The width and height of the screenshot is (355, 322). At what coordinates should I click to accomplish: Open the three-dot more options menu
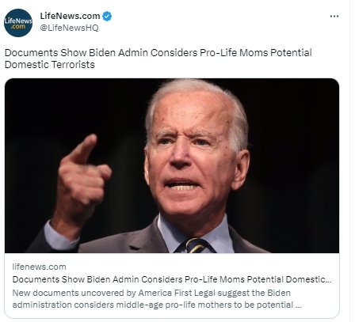(x=334, y=17)
